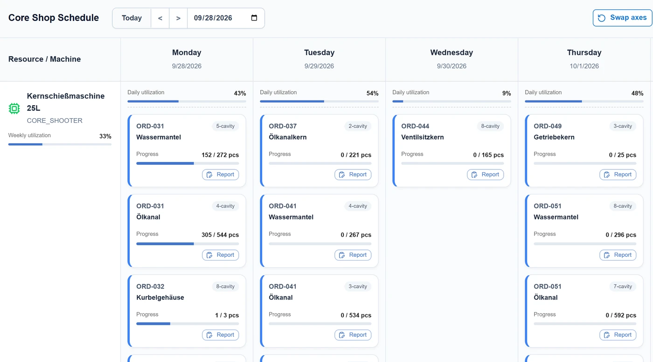
Task: Select the Wednesday 9/30/2026 column header
Action: (452, 59)
